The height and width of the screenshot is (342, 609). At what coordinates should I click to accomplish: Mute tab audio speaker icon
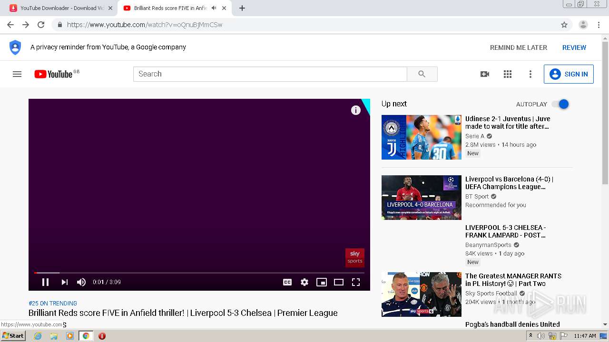[x=214, y=8]
